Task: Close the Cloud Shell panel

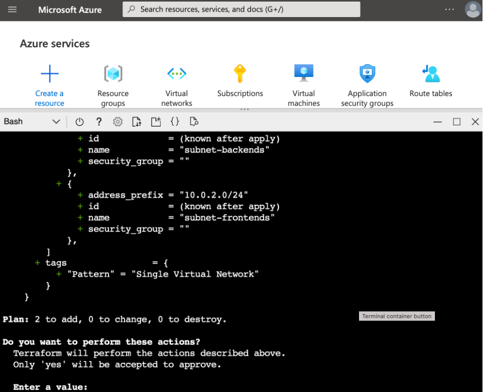Action: 476,122
